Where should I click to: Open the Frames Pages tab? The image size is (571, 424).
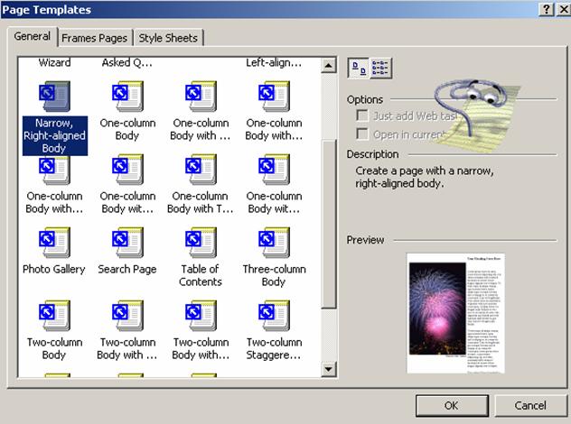[x=96, y=38]
